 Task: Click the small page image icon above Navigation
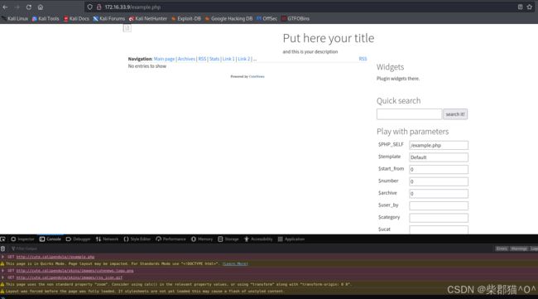click(x=127, y=28)
